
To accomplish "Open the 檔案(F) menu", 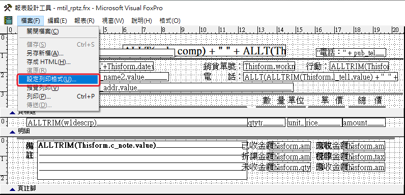I will coord(31,21).
